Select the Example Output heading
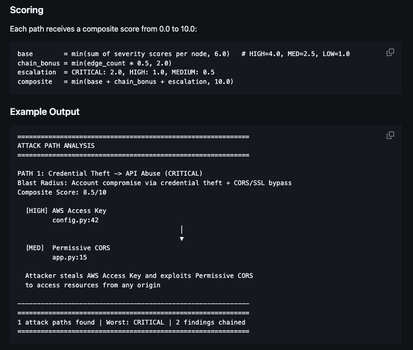The image size is (413, 350). pyautogui.click(x=44, y=112)
